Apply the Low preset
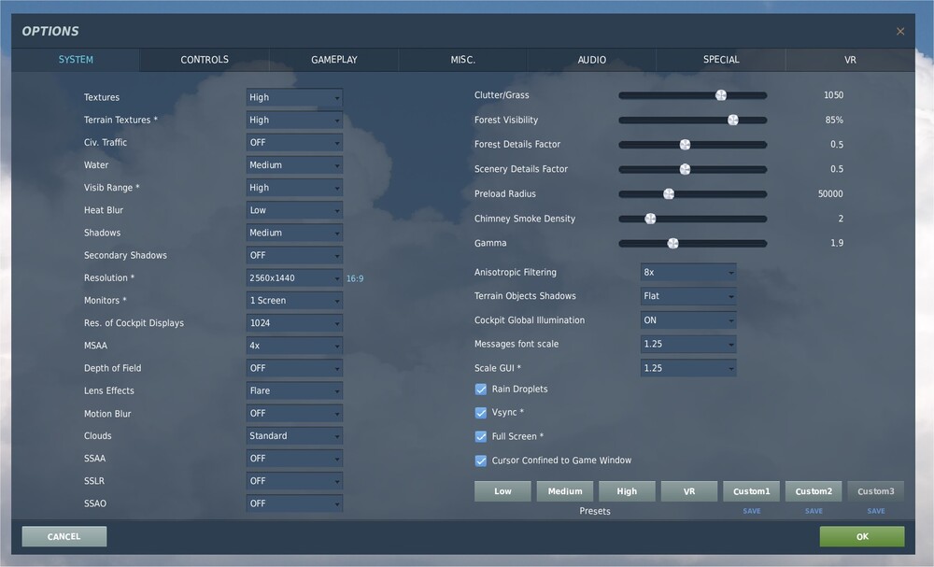Viewport: 934px width, 567px height. click(502, 491)
